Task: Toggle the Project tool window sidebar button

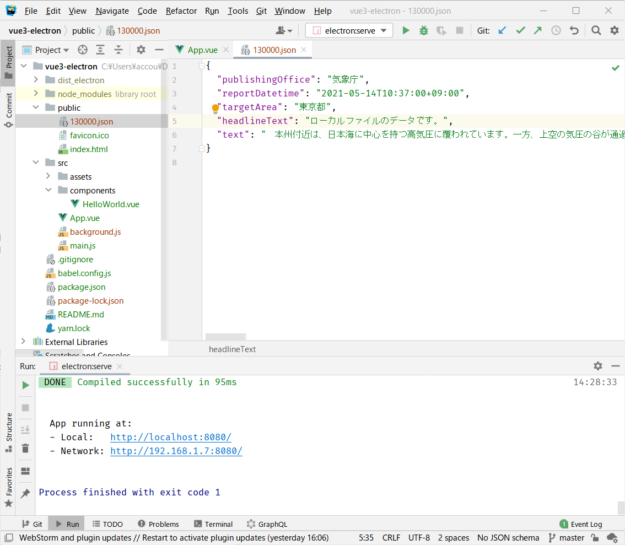Action: 8,62
